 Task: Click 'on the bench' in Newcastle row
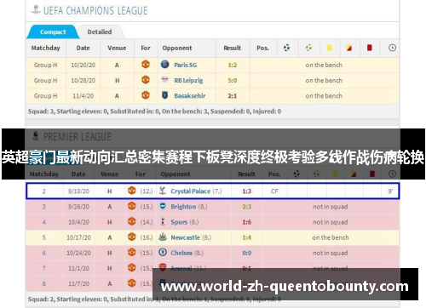tap(331, 237)
